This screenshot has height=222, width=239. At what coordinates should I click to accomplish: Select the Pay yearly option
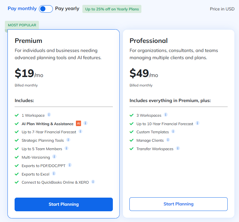coord(67,8)
